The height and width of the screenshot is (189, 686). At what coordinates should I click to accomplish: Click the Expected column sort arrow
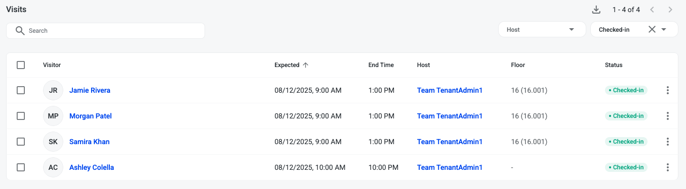coord(305,65)
